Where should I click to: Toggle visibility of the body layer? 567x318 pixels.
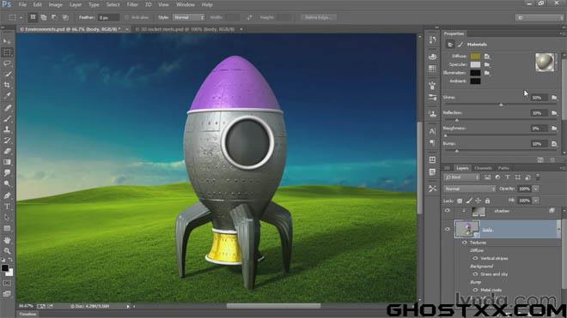pos(448,229)
